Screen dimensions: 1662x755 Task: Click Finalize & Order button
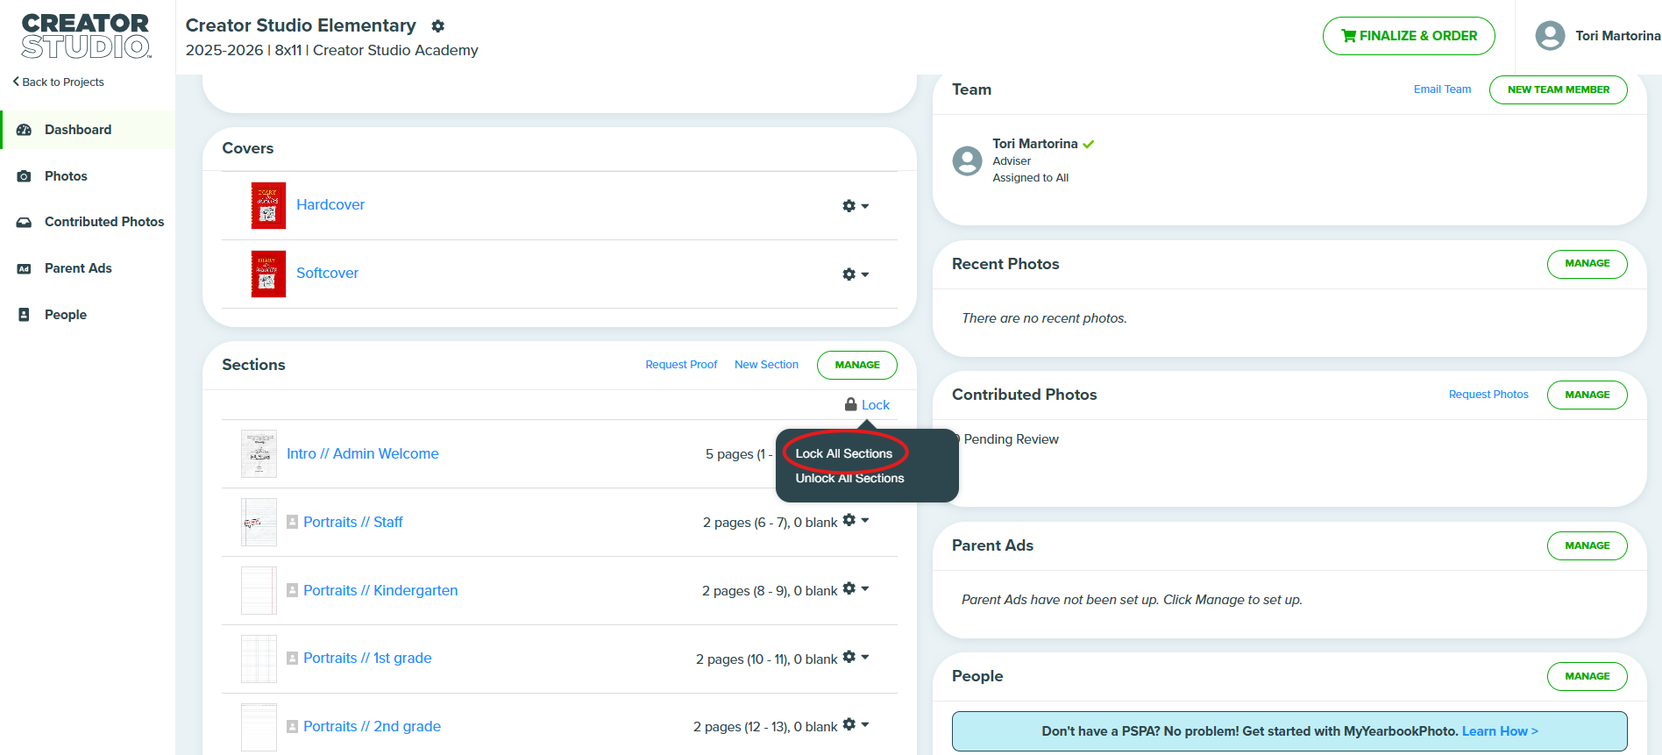pos(1409,36)
